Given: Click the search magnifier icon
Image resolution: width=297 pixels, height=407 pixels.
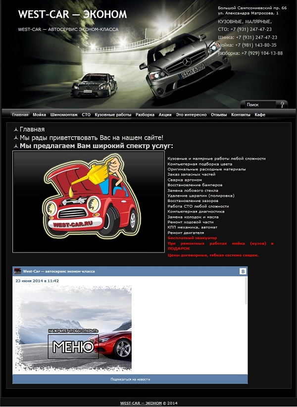Looking at the screenshot, I should (x=282, y=104).
